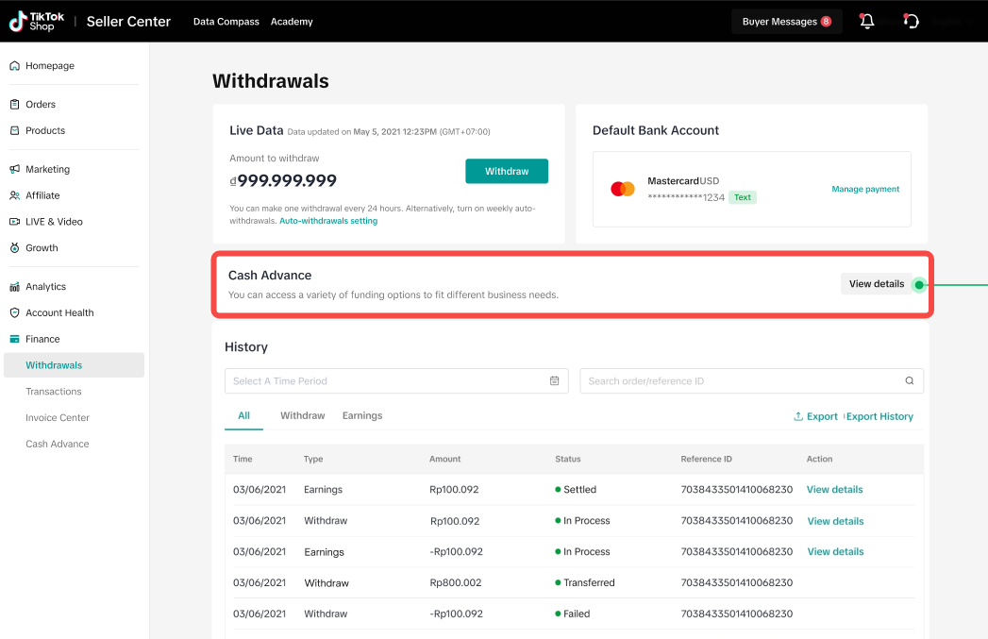Click the Export upload icon

(x=797, y=416)
